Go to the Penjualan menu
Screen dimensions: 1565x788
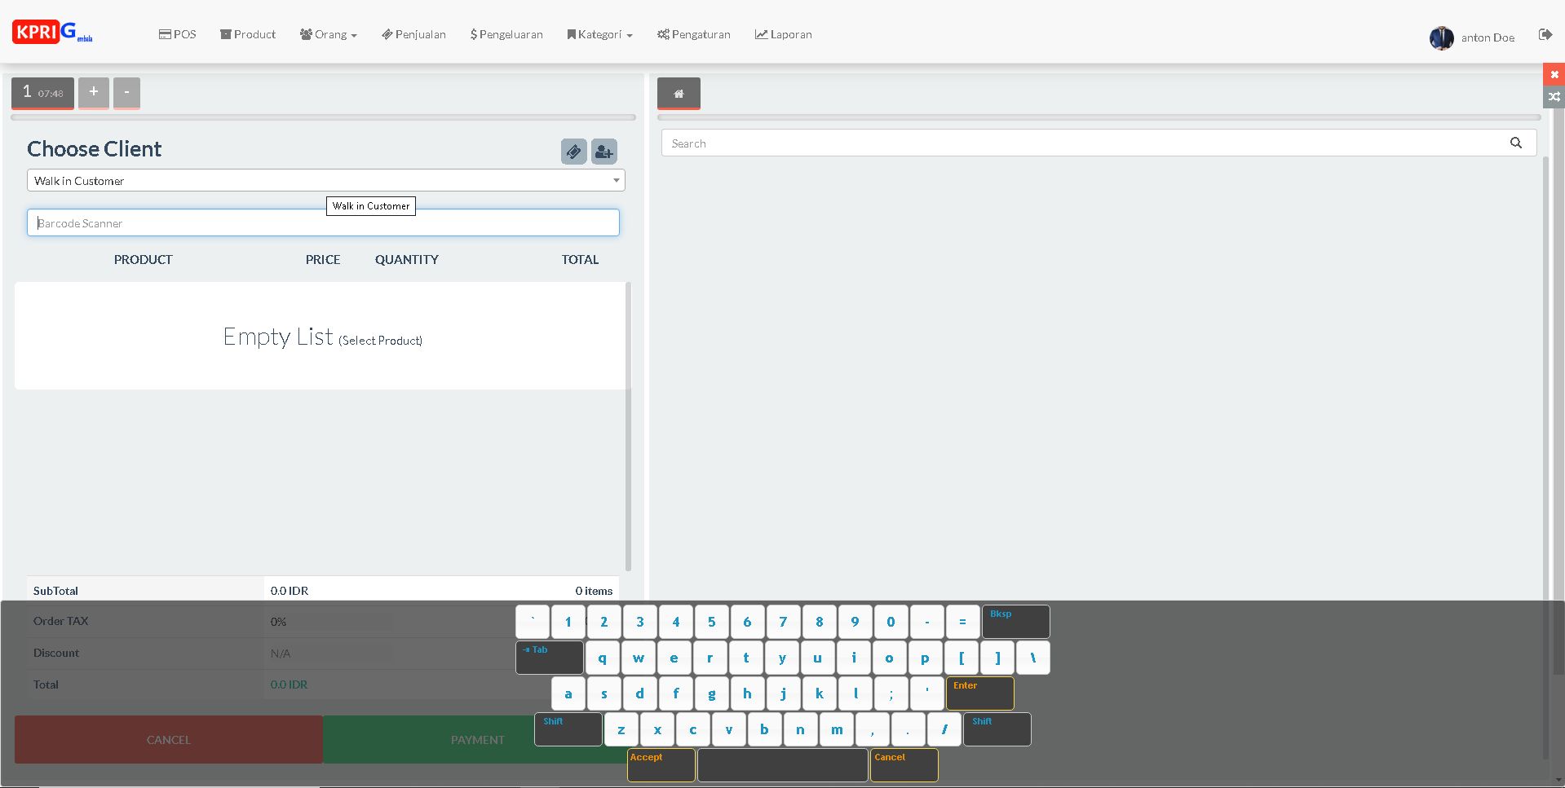[x=413, y=34]
